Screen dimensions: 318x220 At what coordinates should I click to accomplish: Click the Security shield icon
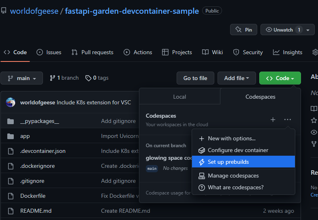point(236,52)
